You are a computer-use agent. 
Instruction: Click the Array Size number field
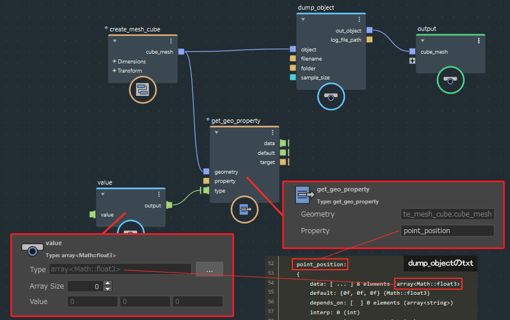[x=85, y=286]
